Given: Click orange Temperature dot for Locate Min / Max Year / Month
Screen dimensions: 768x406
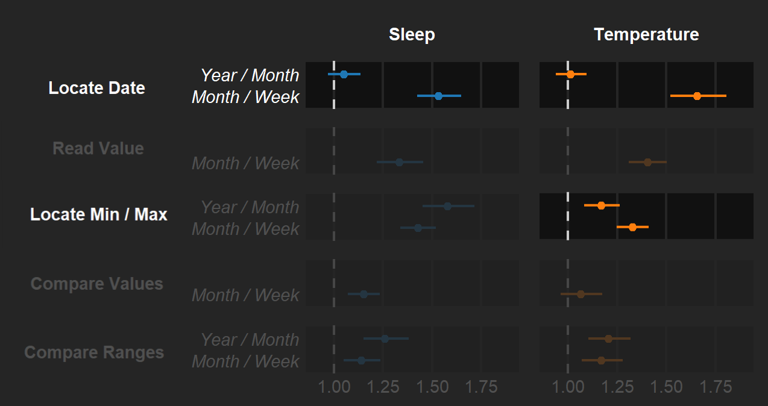Looking at the screenshot, I should point(601,205).
